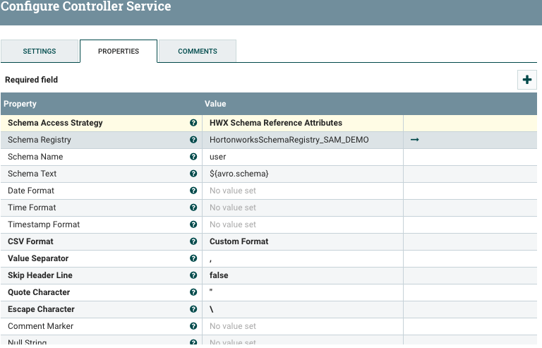Click help icon beside Schema Text

point(193,174)
